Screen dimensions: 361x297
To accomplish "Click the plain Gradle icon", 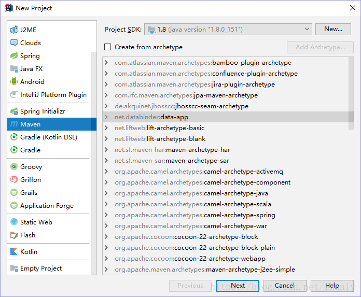I will tap(14, 150).
